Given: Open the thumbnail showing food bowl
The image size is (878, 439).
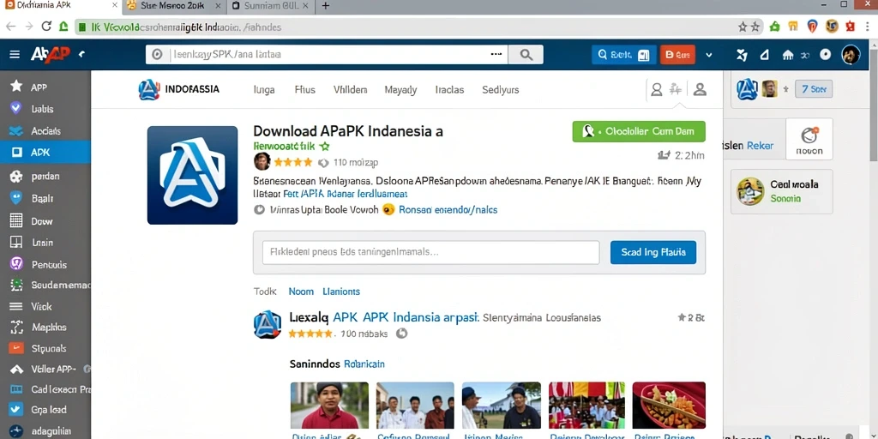Looking at the screenshot, I should tap(669, 406).
